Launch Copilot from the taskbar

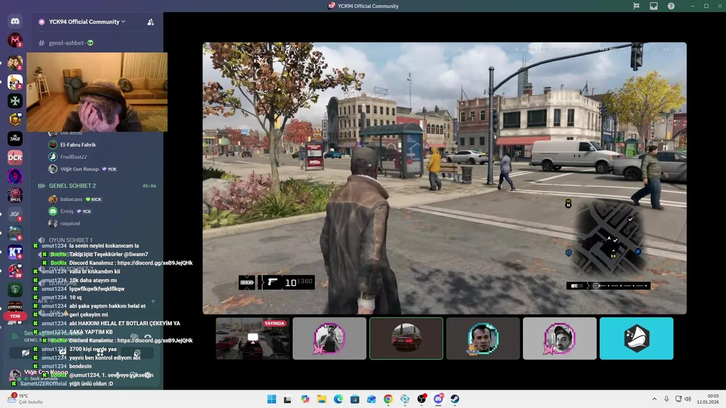click(x=305, y=399)
